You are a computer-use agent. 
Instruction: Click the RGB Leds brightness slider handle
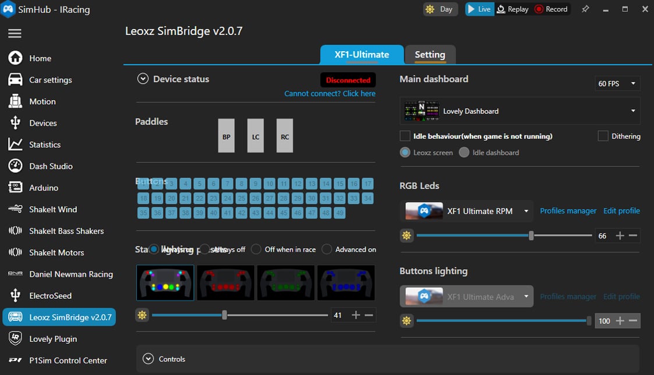(x=531, y=235)
